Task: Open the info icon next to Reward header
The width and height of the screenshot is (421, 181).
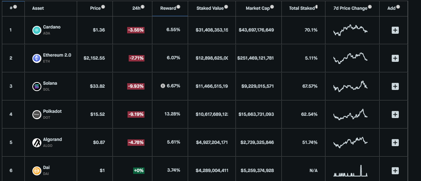Action: click(178, 7)
